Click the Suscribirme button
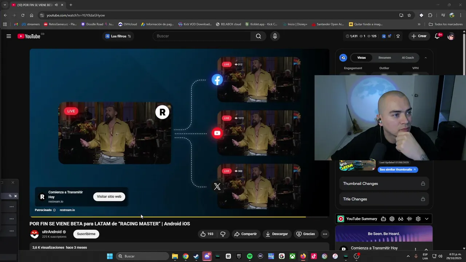466x262 pixels. (x=86, y=234)
